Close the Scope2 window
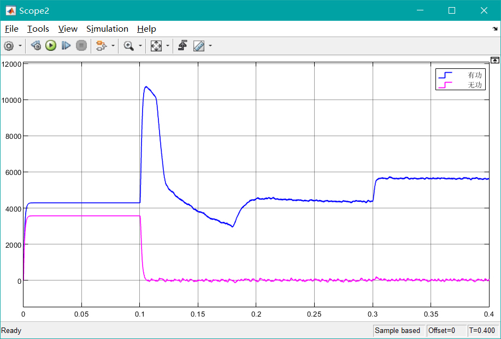501x339 pixels. coord(484,10)
